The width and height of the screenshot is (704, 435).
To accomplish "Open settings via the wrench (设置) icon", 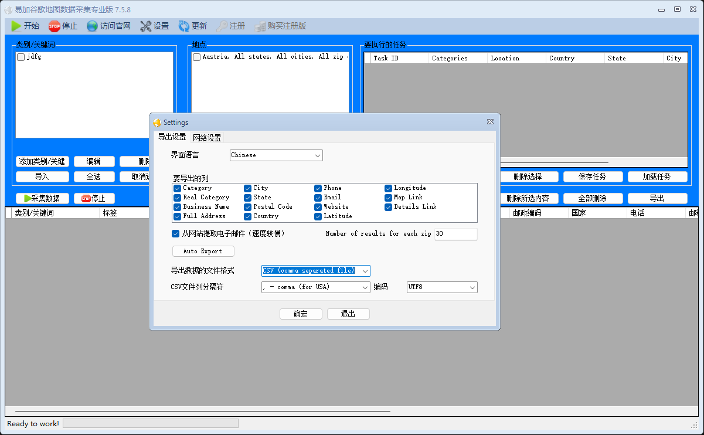I will (x=146, y=26).
